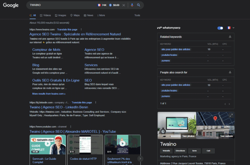Click the Website button for Twaino

[166, 151]
